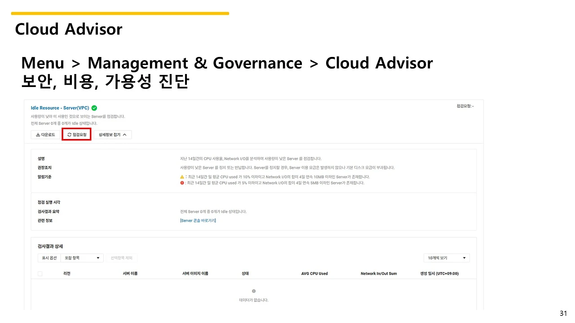Image resolution: width=575 pixels, height=323 pixels.
Task: Click the 권장조치 label
Action: tap(45, 168)
